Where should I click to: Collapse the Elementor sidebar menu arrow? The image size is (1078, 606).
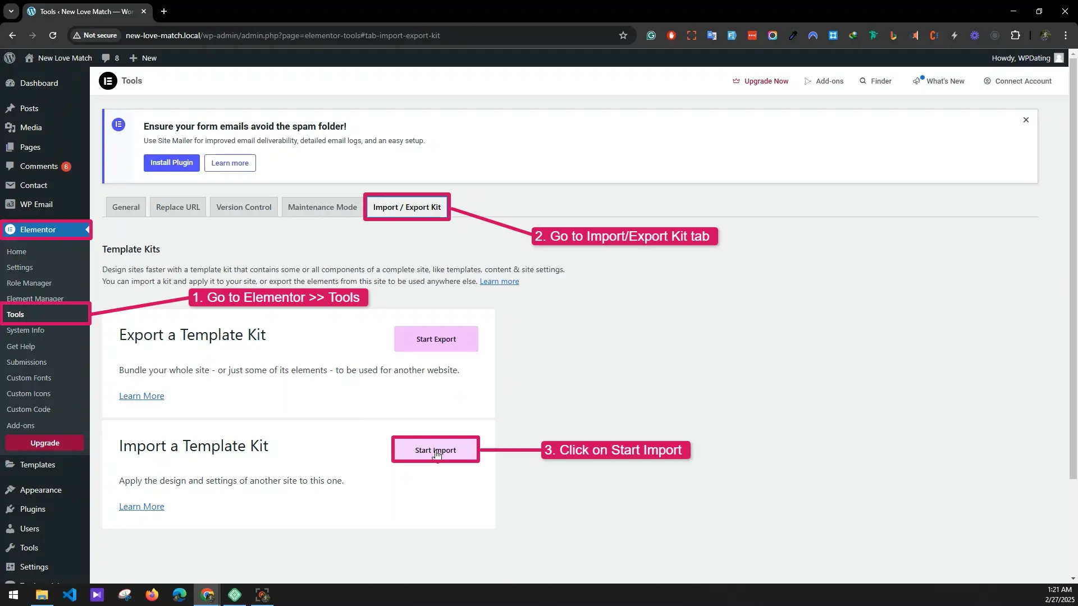pos(87,229)
